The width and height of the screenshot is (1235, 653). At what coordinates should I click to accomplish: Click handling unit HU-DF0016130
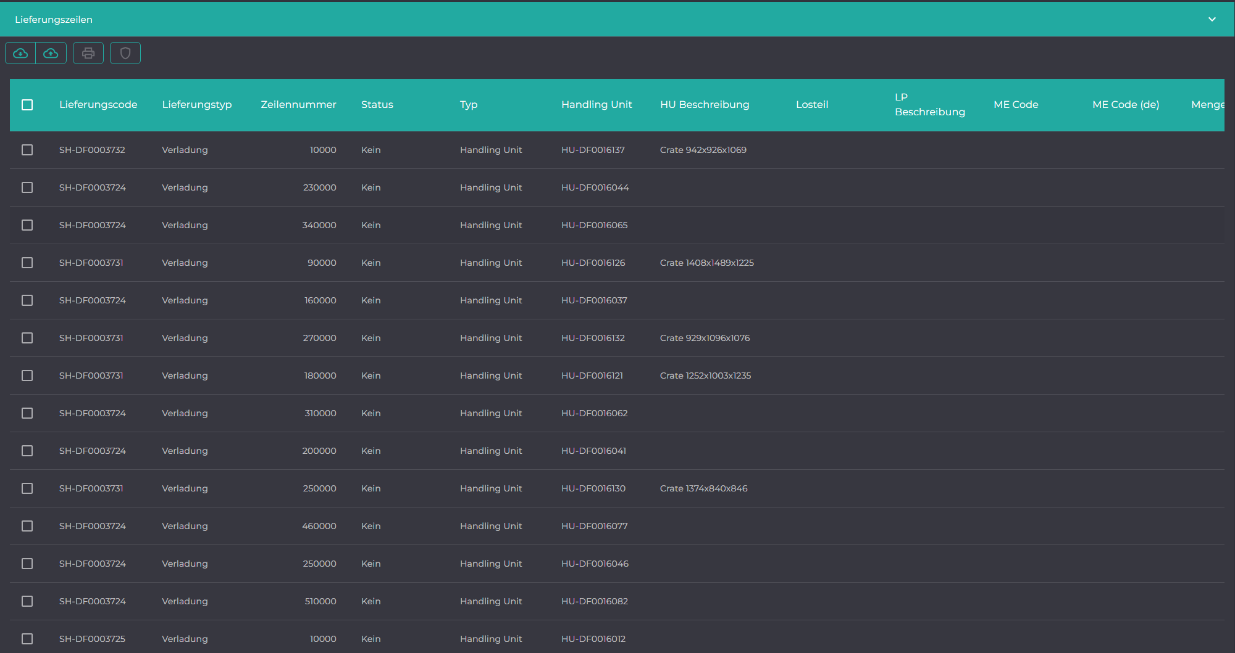pyautogui.click(x=593, y=488)
